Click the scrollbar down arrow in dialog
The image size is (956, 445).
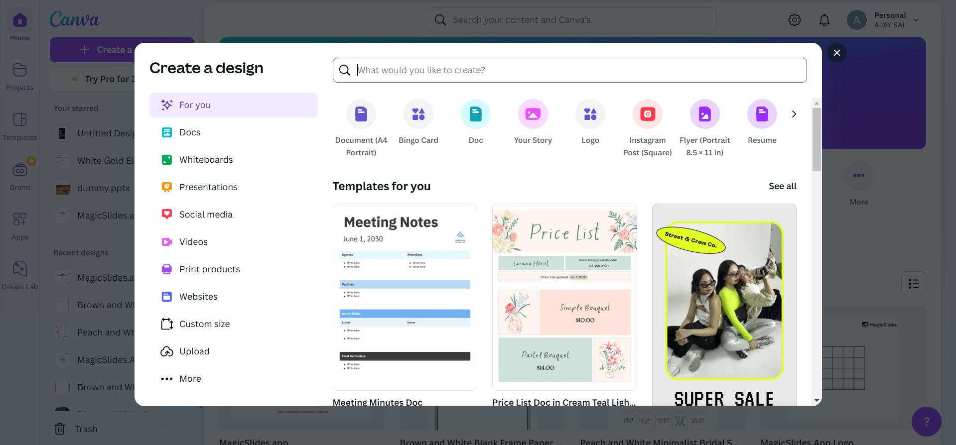point(817,400)
